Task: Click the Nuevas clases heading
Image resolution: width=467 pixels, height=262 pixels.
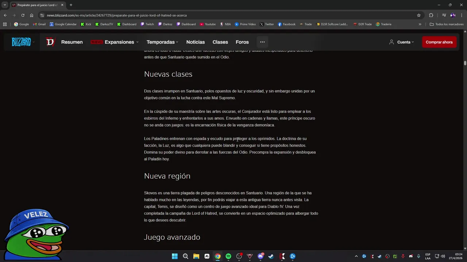Action: click(168, 74)
